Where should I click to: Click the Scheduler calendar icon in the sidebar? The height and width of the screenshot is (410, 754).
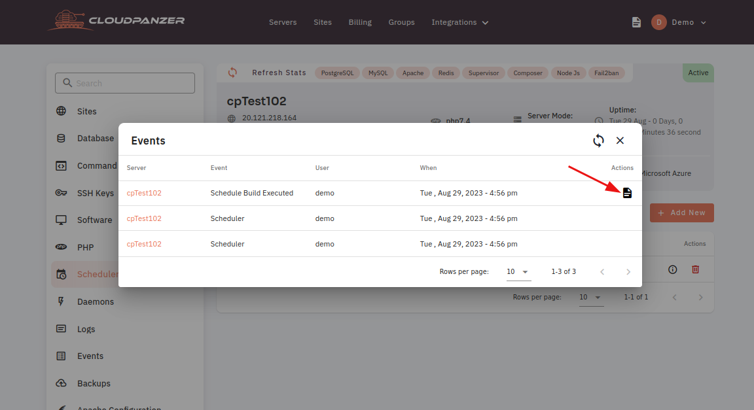point(61,274)
